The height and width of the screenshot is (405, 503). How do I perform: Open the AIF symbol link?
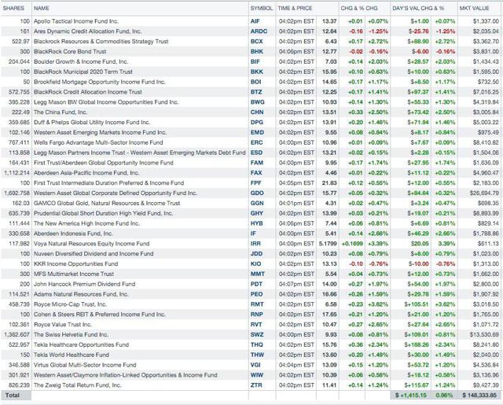pos(255,21)
